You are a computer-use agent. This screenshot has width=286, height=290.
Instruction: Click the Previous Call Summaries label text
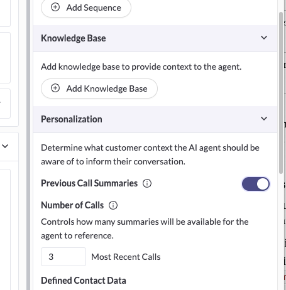point(89,183)
